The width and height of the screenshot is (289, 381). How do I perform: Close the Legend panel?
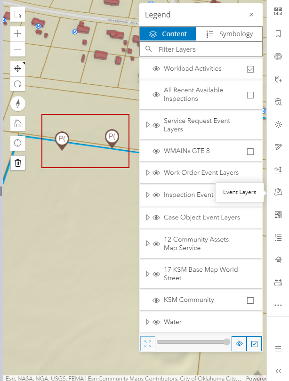(251, 15)
